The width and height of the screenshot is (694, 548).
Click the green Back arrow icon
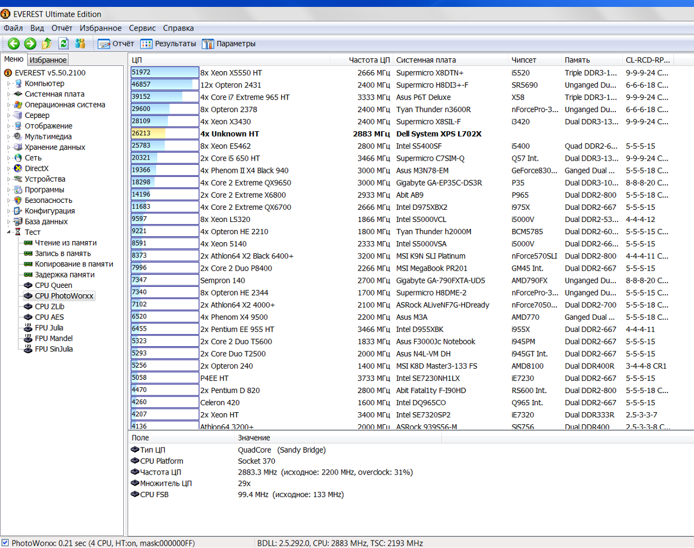point(13,43)
